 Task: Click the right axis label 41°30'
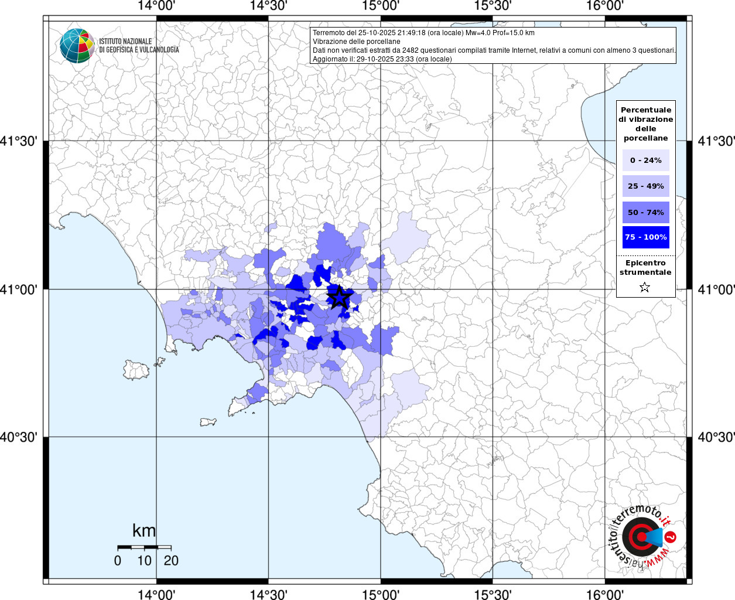[716, 141]
